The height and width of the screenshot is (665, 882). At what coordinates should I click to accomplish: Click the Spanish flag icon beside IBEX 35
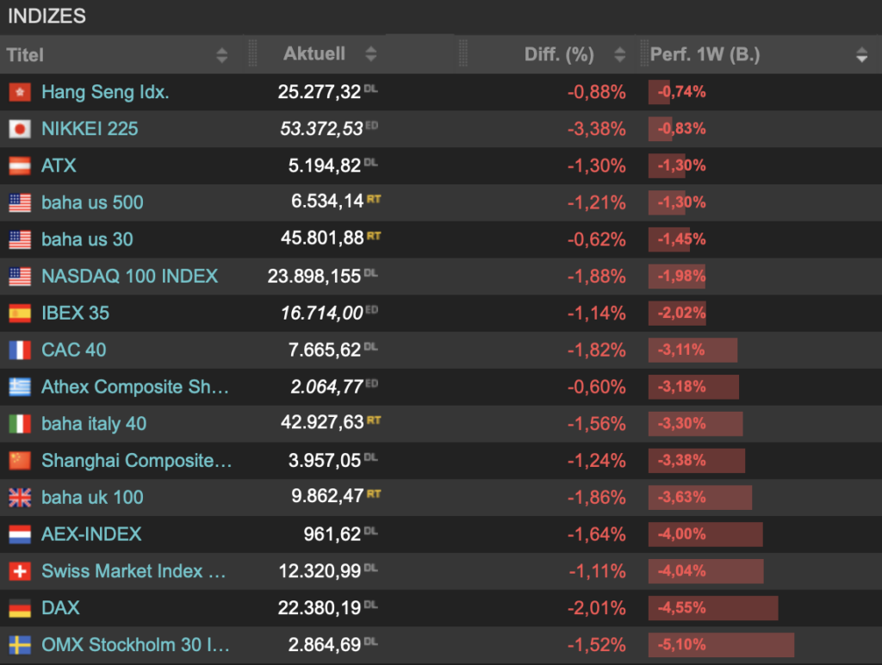point(21,313)
